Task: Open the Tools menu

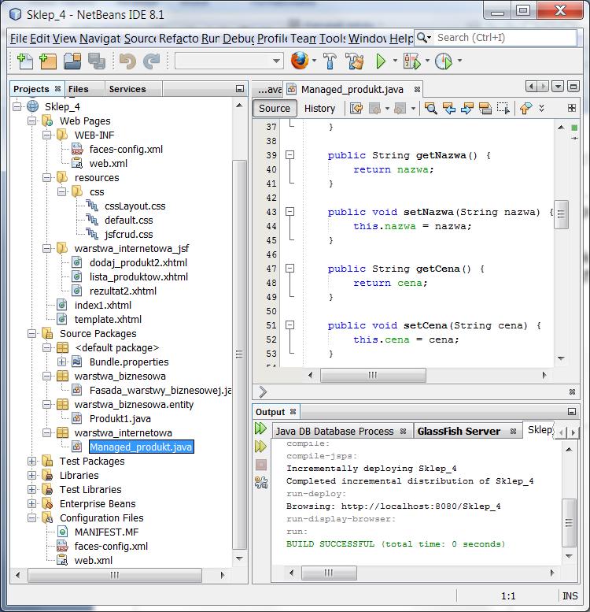Action: (x=333, y=39)
